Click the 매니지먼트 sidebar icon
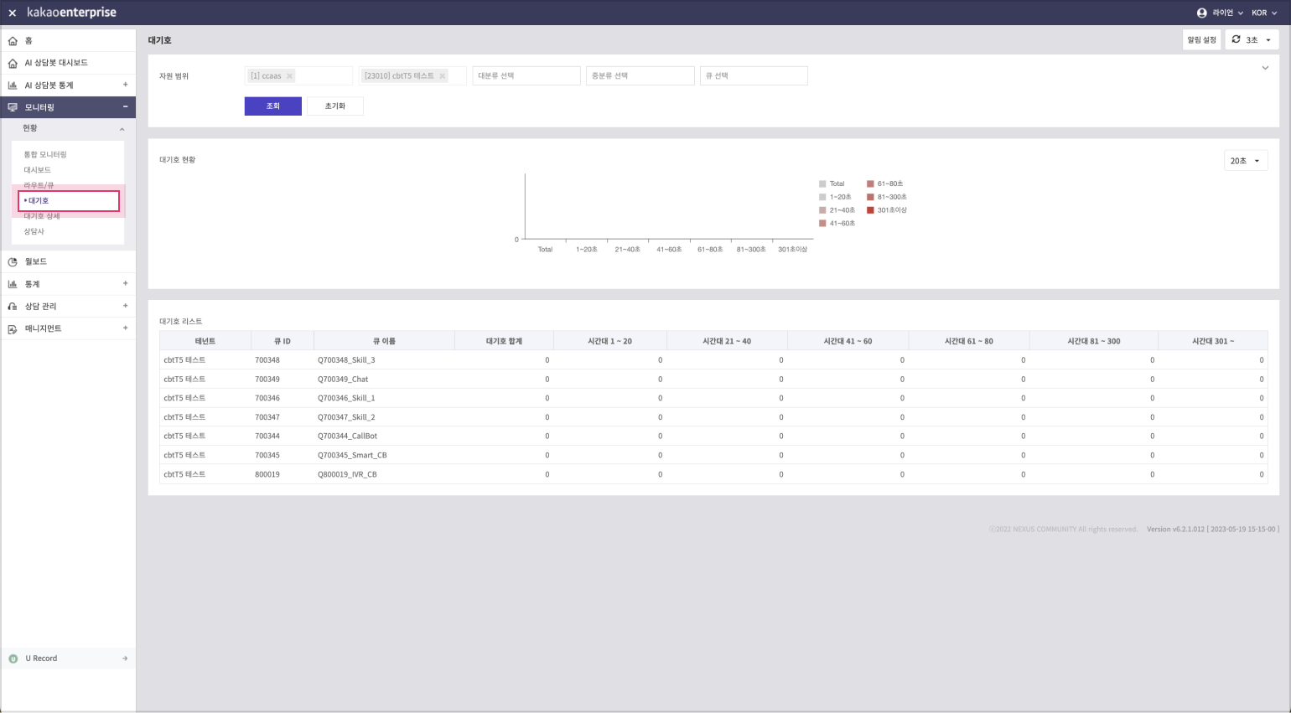 13,329
